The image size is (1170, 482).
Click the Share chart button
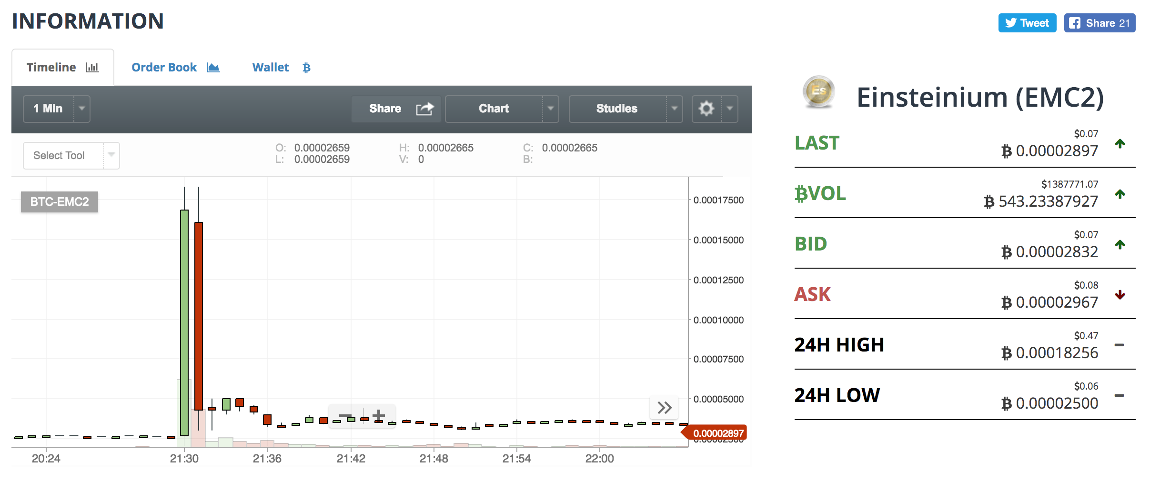click(396, 109)
